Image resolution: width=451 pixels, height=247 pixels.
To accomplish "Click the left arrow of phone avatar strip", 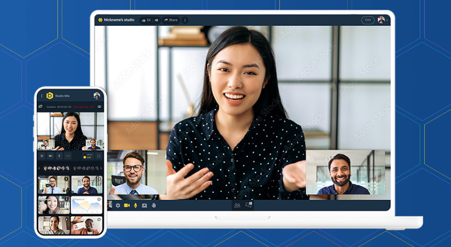I will (40, 168).
